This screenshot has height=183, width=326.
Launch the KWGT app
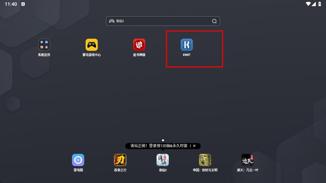(187, 45)
